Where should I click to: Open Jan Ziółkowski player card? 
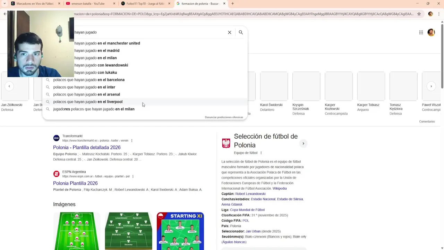pyautogui.click(x=15, y=92)
